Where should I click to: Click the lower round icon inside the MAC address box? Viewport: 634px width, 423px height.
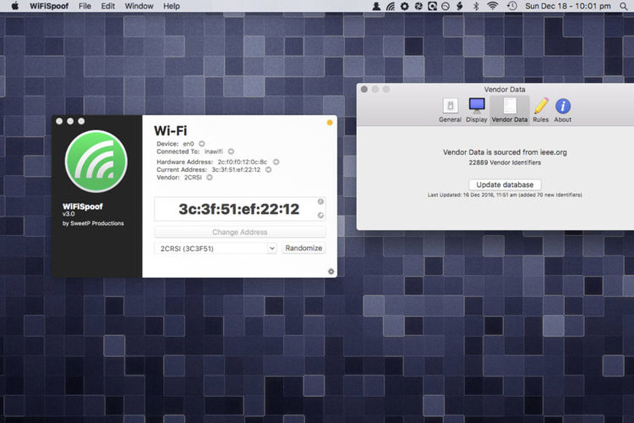(321, 215)
